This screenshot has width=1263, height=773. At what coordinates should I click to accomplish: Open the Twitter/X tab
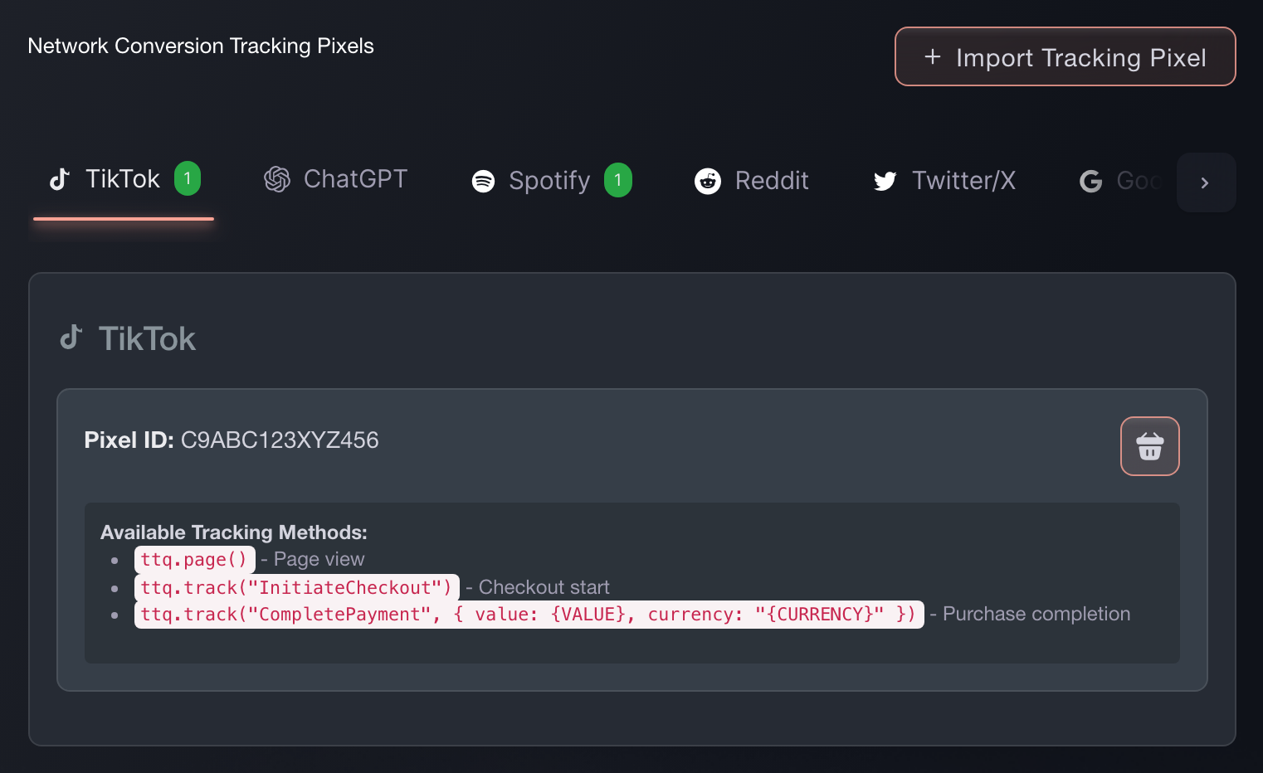944,180
